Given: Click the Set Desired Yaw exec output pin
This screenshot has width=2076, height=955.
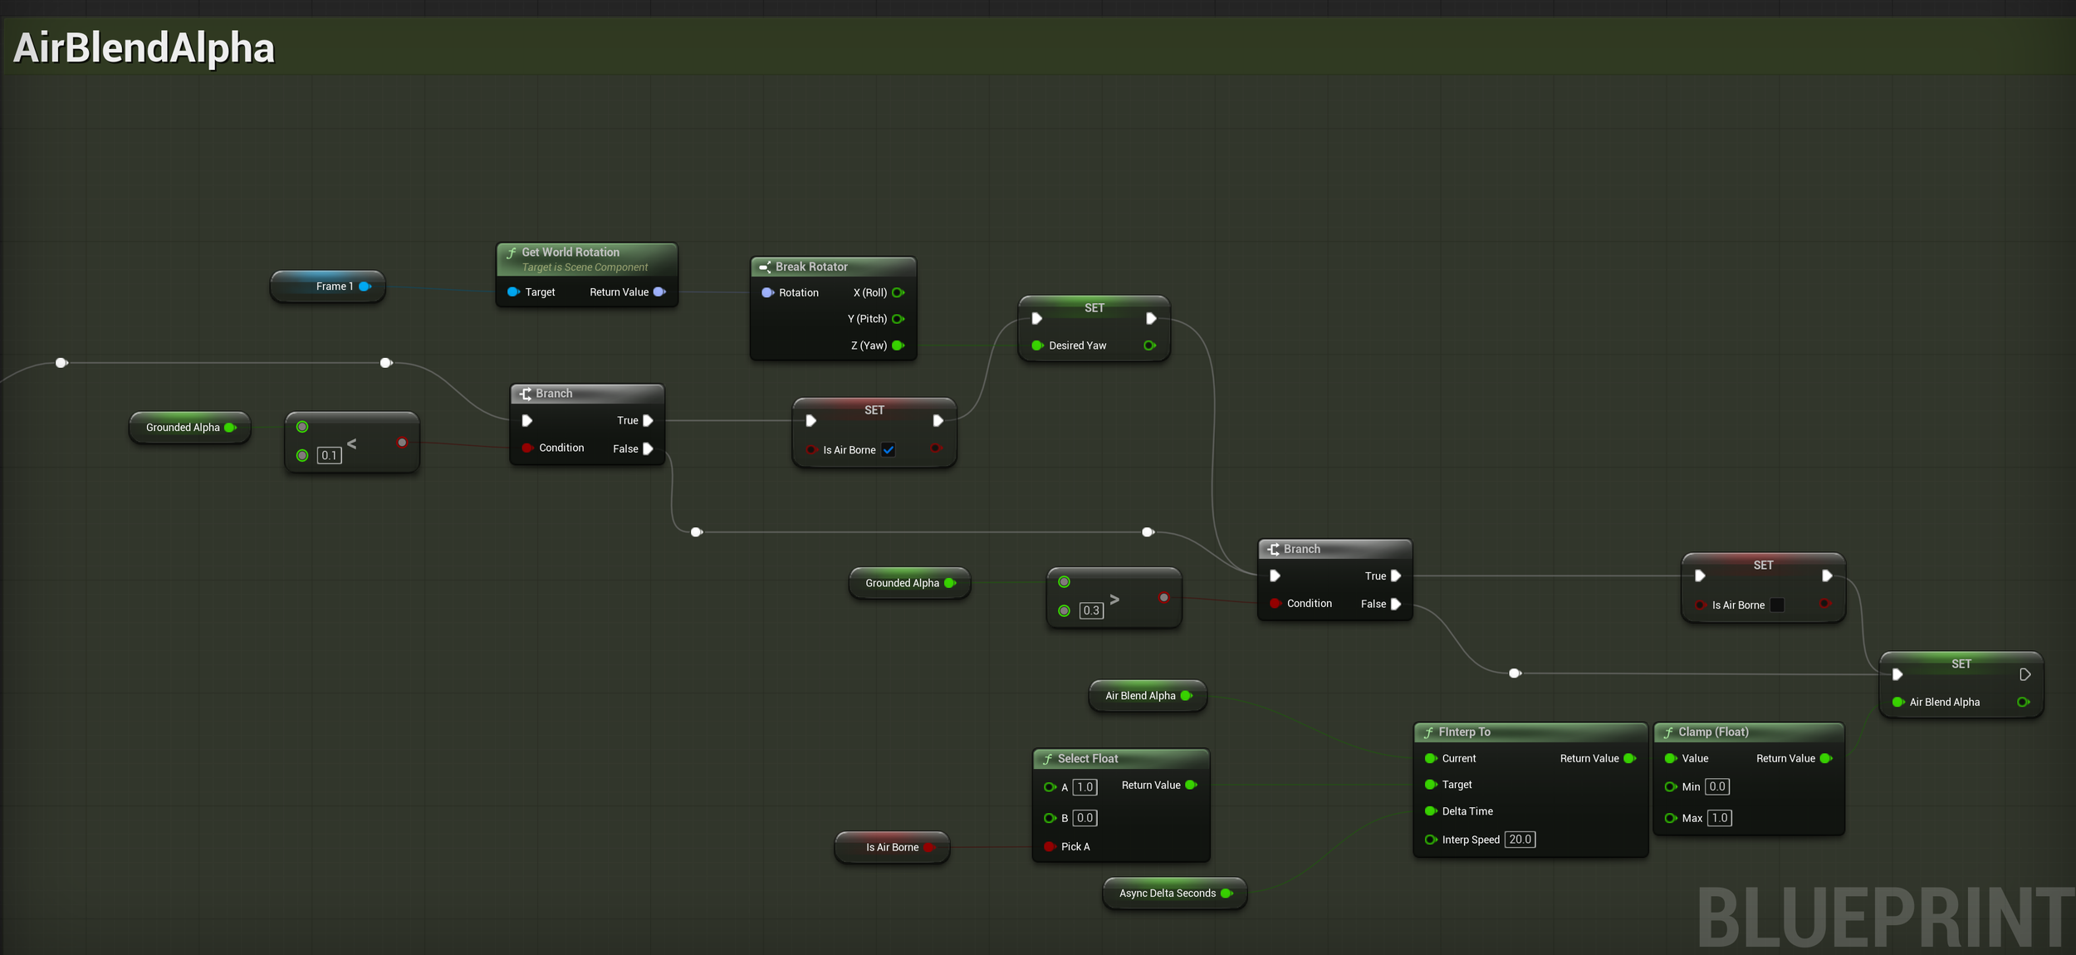Looking at the screenshot, I should click(1151, 319).
